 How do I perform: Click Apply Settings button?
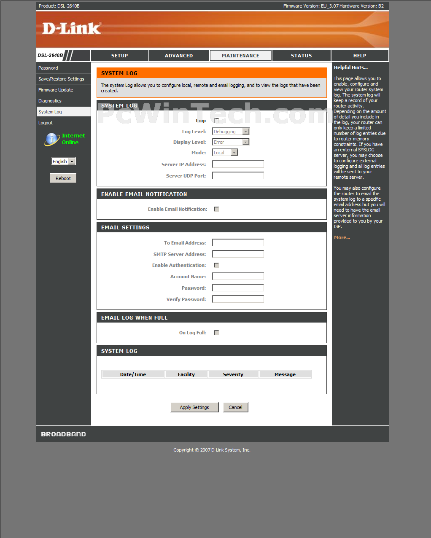coord(194,407)
